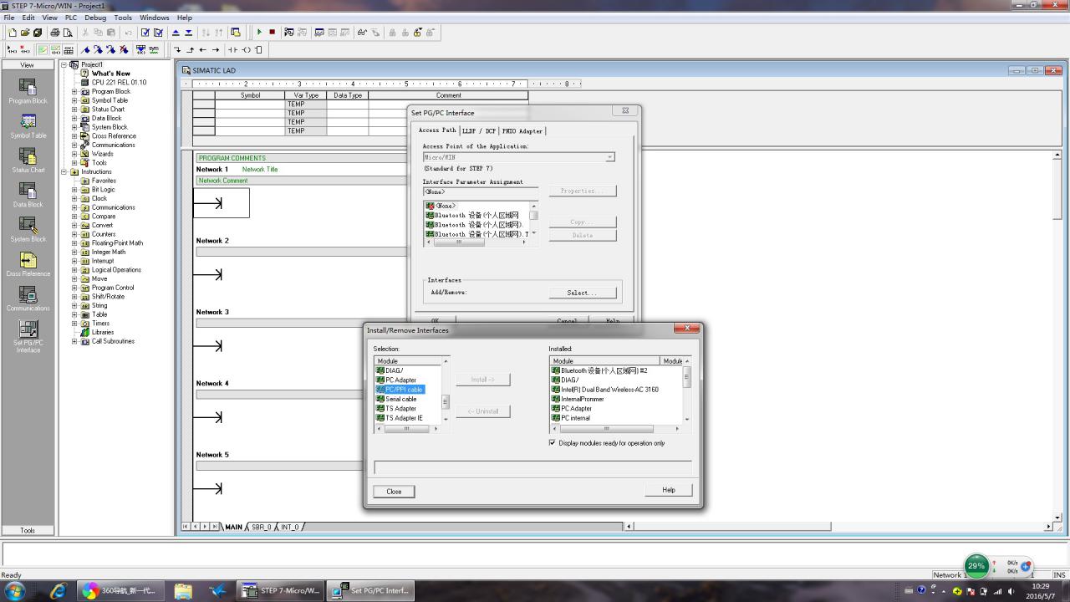The image size is (1070, 602).
Task: Open the Access Point of the Application dropdown
Action: tap(609, 157)
